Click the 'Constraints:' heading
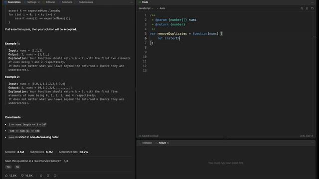 click(x=13, y=117)
